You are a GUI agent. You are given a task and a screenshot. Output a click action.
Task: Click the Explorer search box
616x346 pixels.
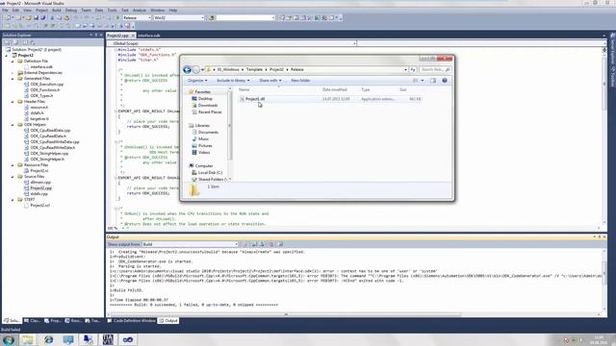pos(435,69)
